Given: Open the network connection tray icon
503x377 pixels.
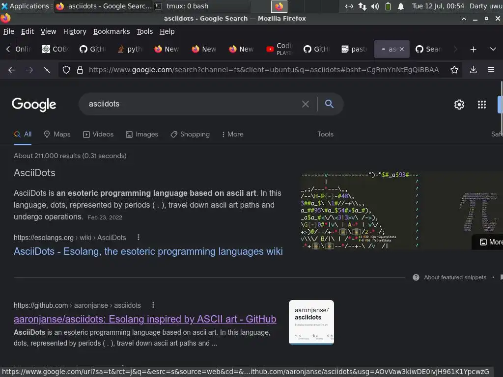Looking at the screenshot, I should (x=362, y=6).
